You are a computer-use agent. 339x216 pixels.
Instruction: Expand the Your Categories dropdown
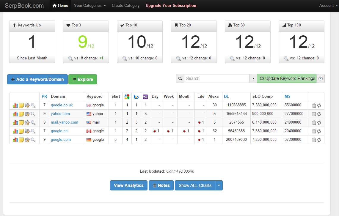(x=90, y=6)
